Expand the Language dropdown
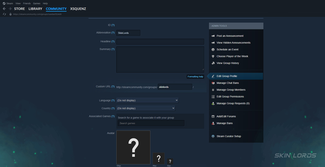This screenshot has width=325, height=167. [x=147, y=100]
